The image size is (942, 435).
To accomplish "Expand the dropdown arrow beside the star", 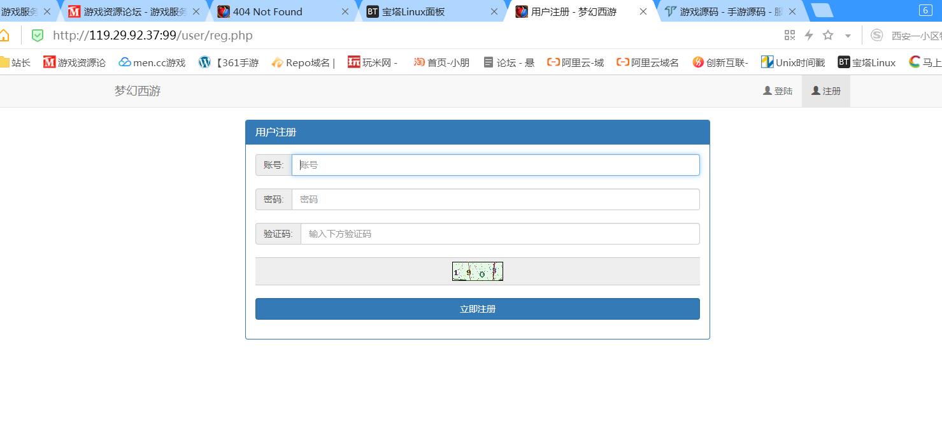I will click(x=848, y=36).
